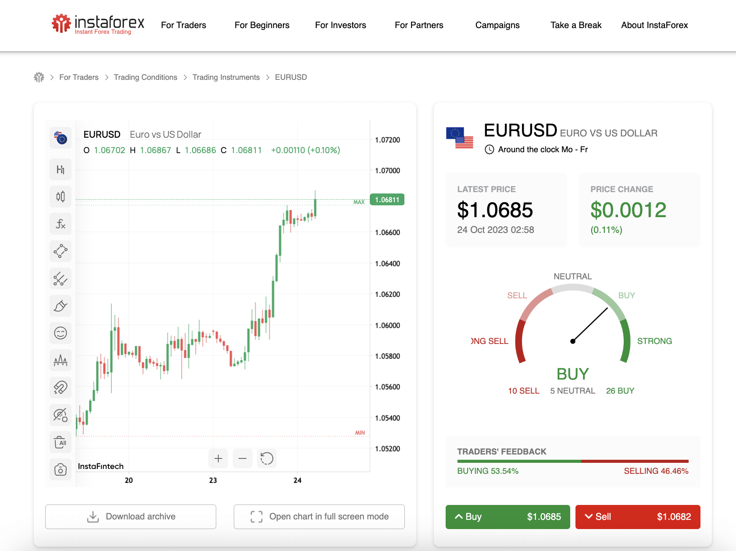Select the pattern measurement tool icon
The height and width of the screenshot is (551, 736).
pyautogui.click(x=61, y=360)
